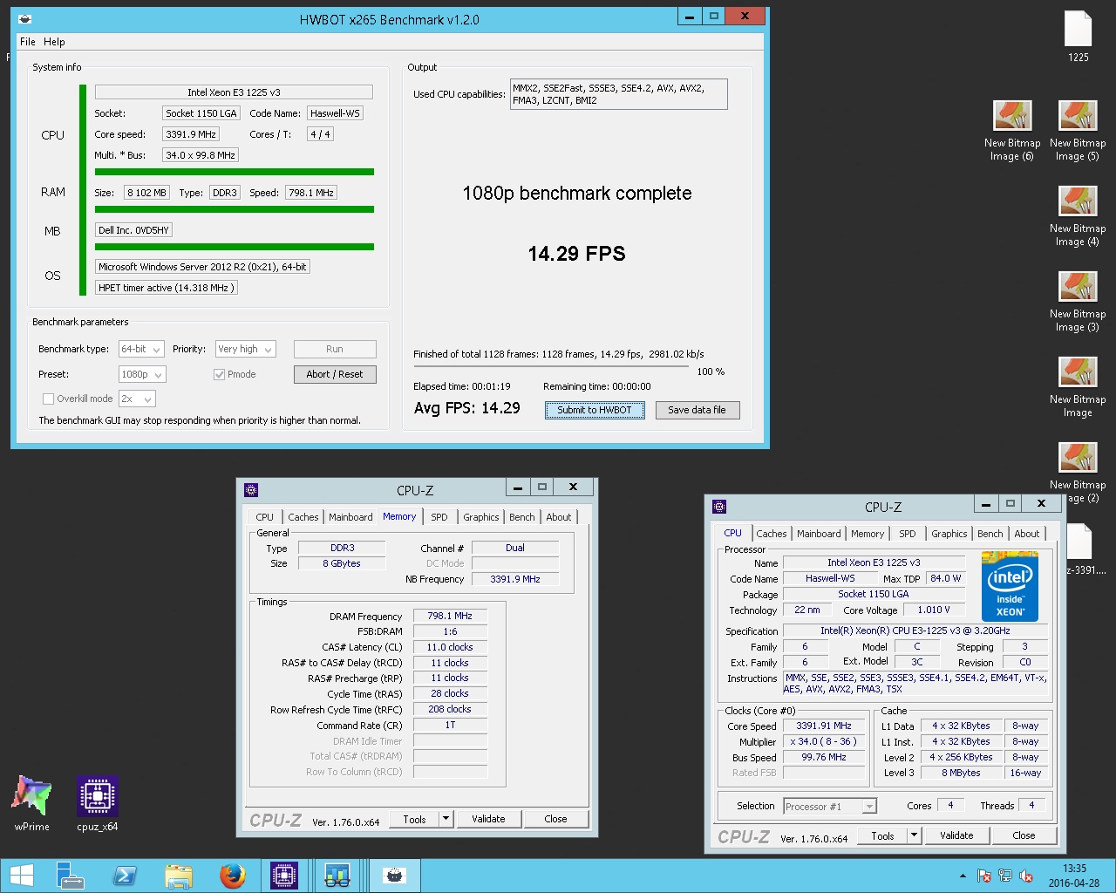The image size is (1116, 893).
Task: Open the Priority Very high dropdown
Action: point(246,349)
